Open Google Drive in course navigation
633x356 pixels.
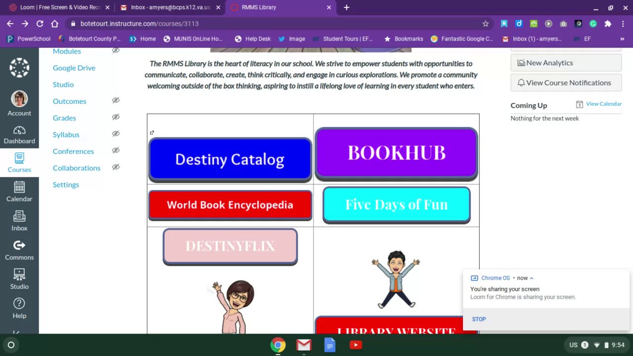tap(74, 68)
